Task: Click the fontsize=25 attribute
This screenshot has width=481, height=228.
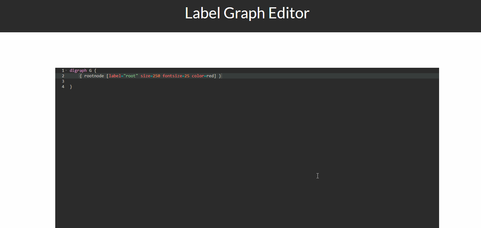Action: click(176, 76)
